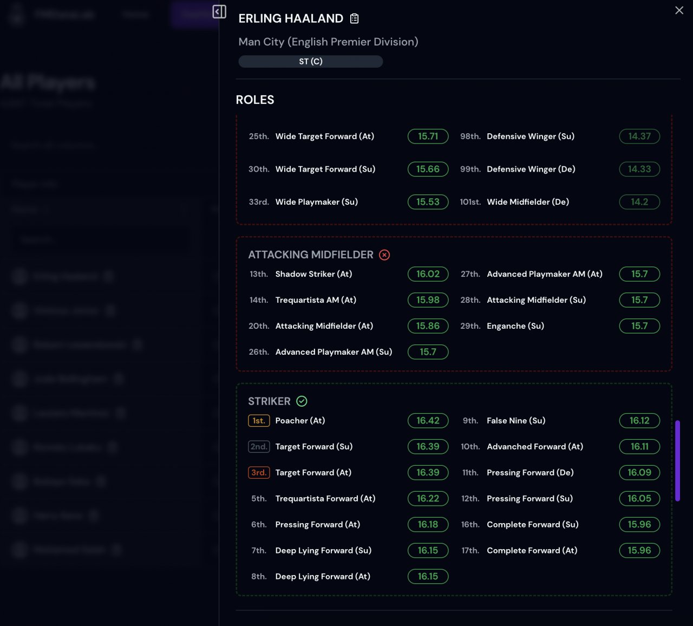Click the 3rd rank badge for Target Forward (At)
This screenshot has width=693, height=626.
tap(259, 473)
